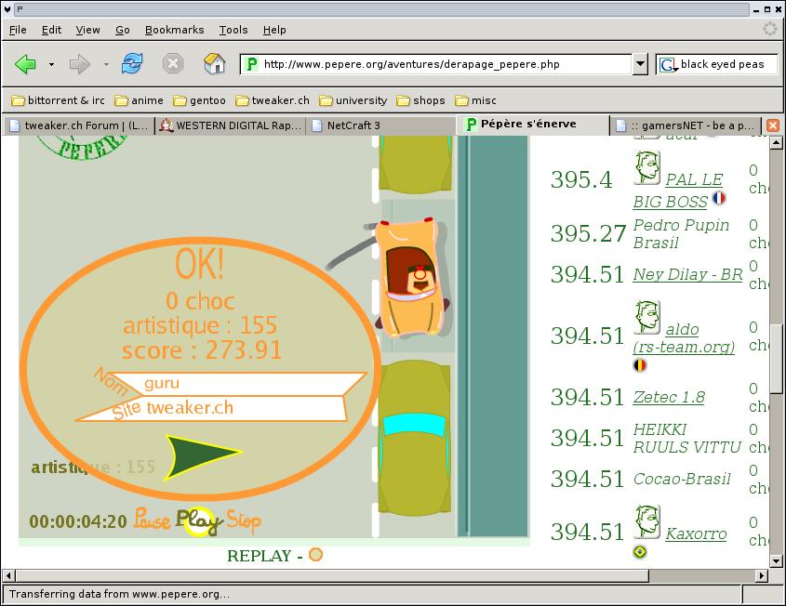The height and width of the screenshot is (606, 786).
Task: Click the Reload page icon
Action: 133,64
